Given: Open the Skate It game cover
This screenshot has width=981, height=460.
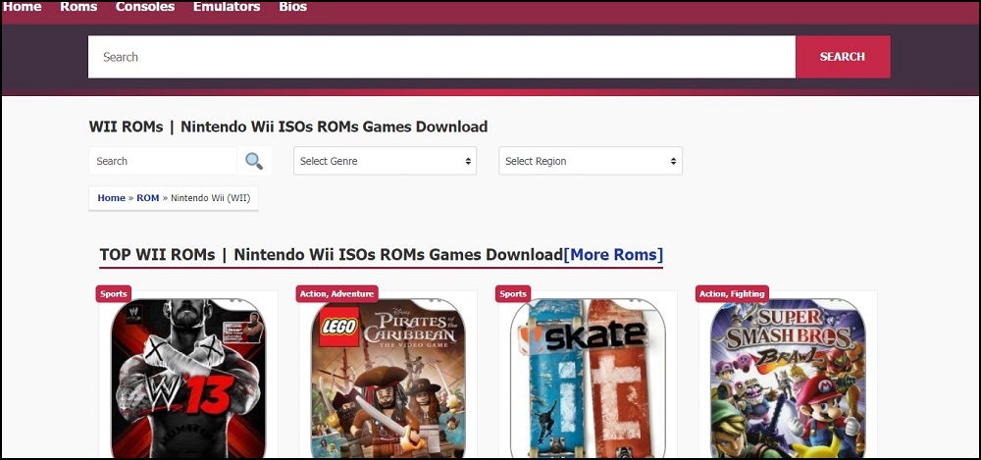Looking at the screenshot, I should point(588,379).
